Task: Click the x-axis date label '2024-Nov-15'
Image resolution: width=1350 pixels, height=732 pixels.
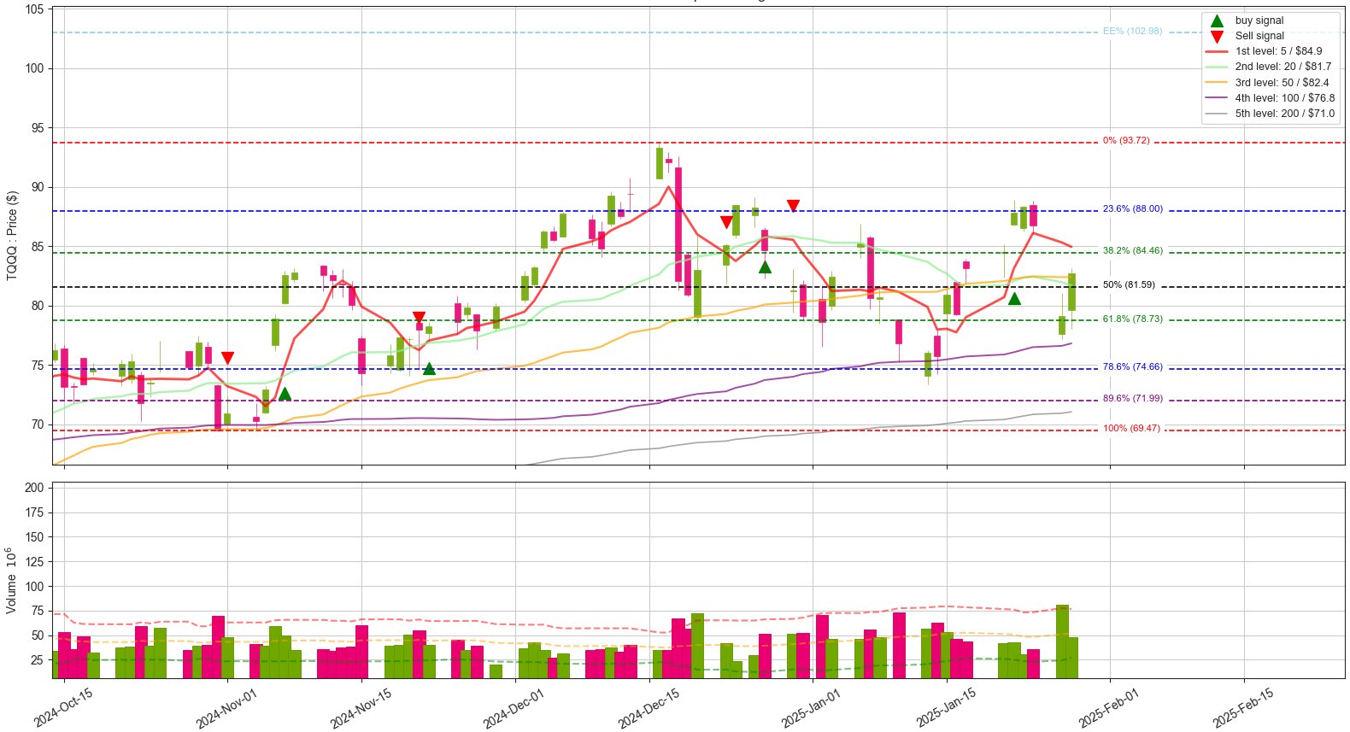Action: (x=361, y=708)
